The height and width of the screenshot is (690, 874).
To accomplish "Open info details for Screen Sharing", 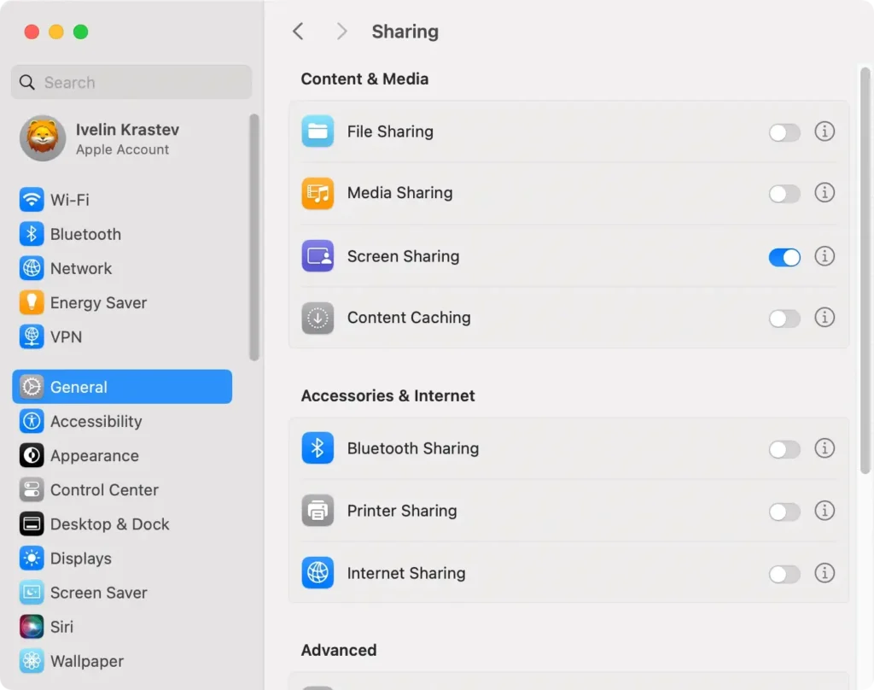I will (824, 256).
